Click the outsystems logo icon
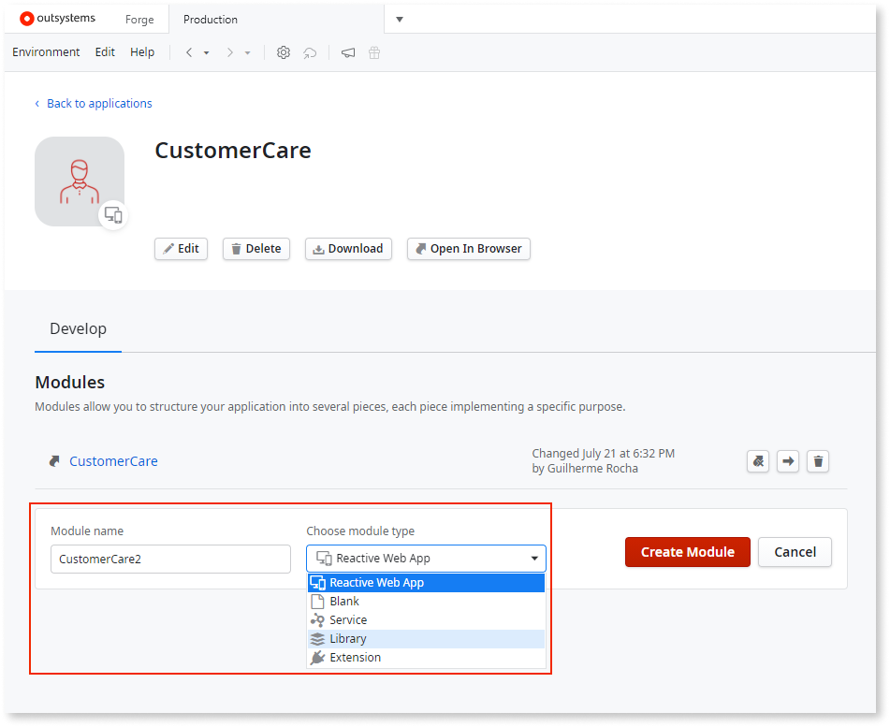890x727 pixels. [25, 18]
